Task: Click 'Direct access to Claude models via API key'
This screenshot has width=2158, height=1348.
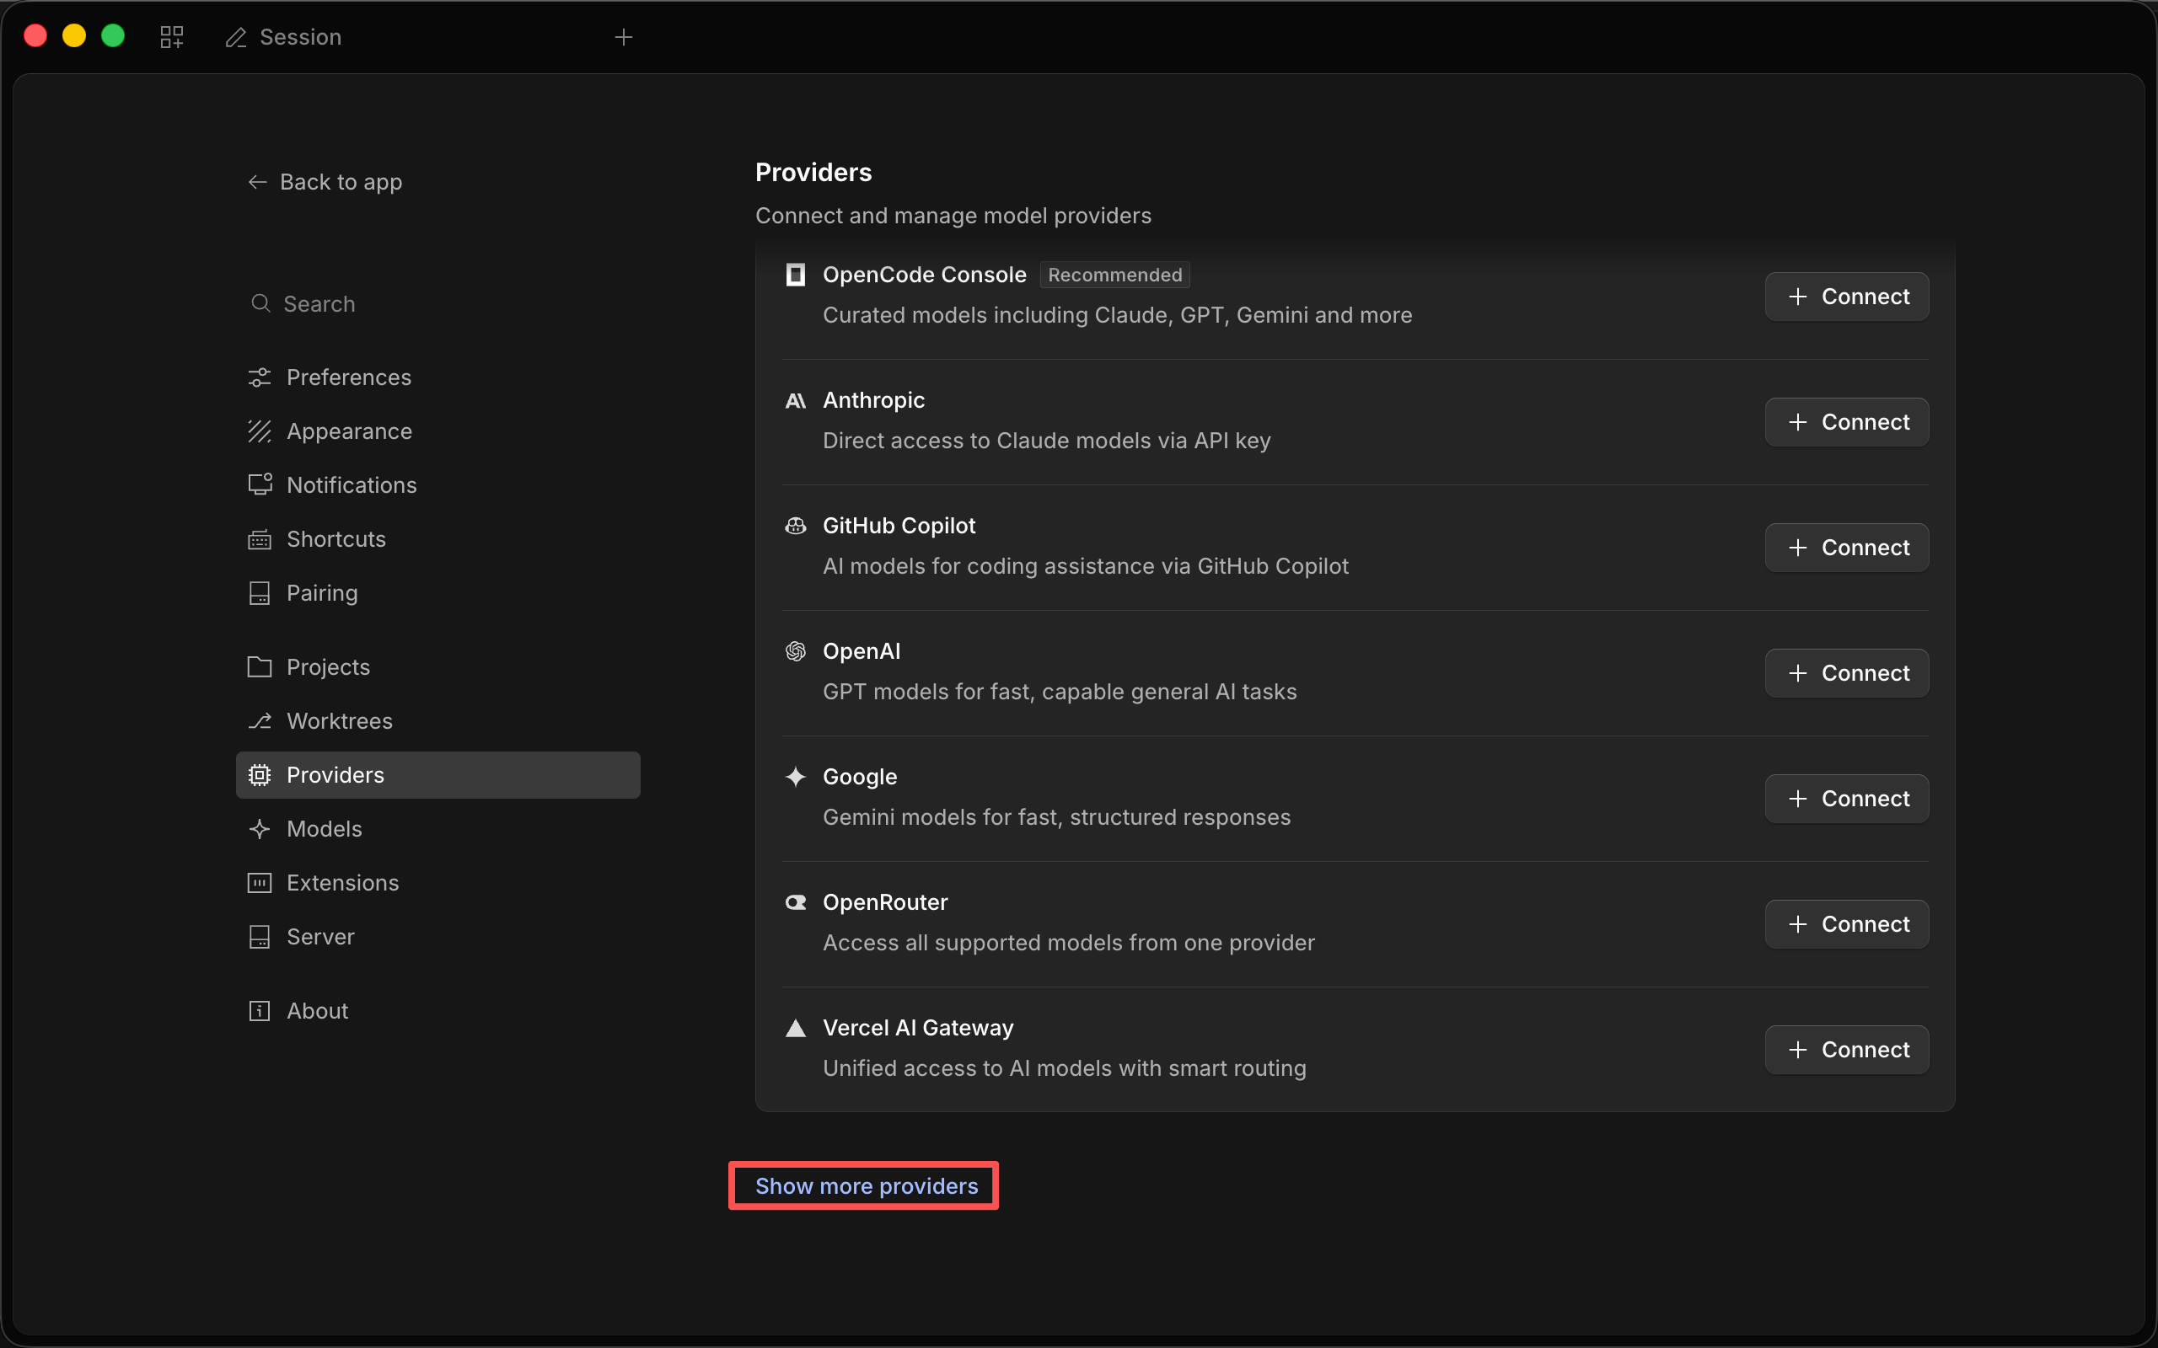Action: coord(1046,441)
